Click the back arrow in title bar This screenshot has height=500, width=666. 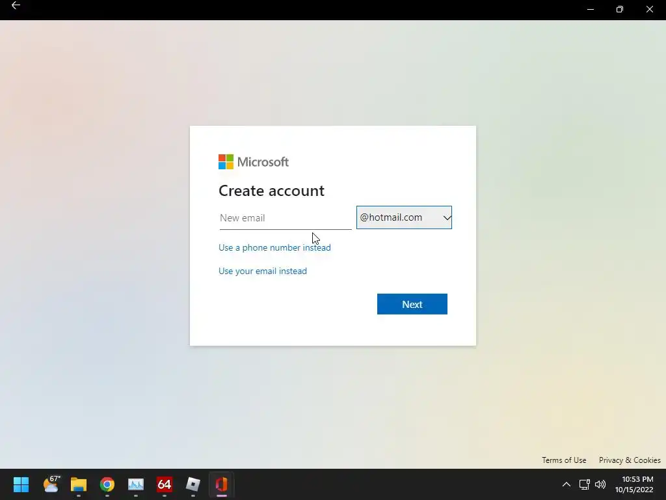pos(16,5)
